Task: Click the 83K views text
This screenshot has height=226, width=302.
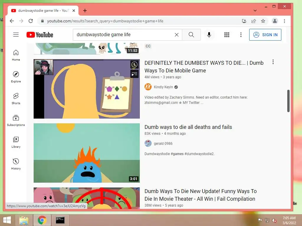Action: tap(152, 134)
